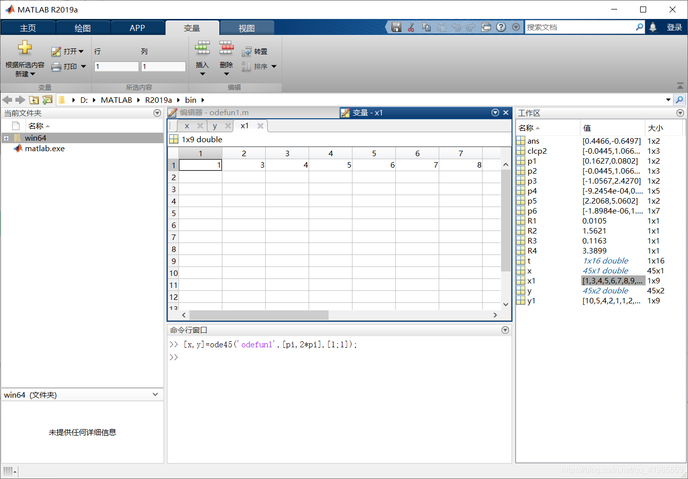688x479 pixels.
Task: Click the New from Selection plus icon
Action: click(25, 48)
